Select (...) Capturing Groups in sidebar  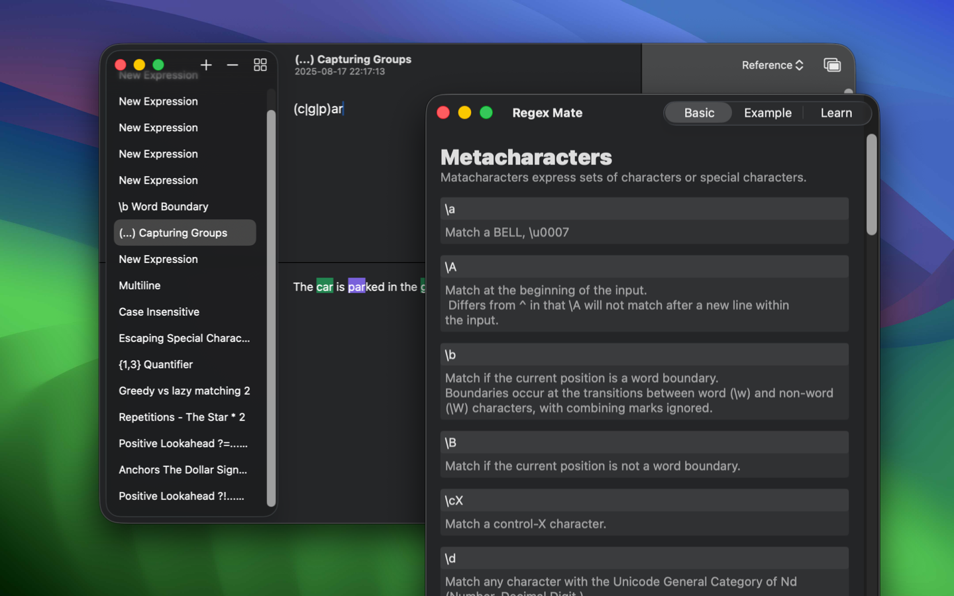[x=185, y=232]
